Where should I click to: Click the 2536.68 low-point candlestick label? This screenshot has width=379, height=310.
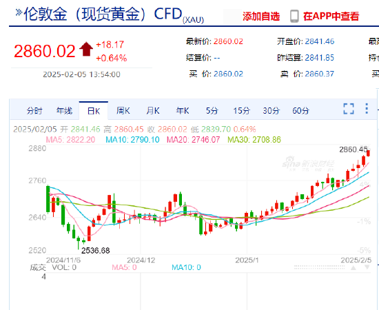tap(96, 251)
